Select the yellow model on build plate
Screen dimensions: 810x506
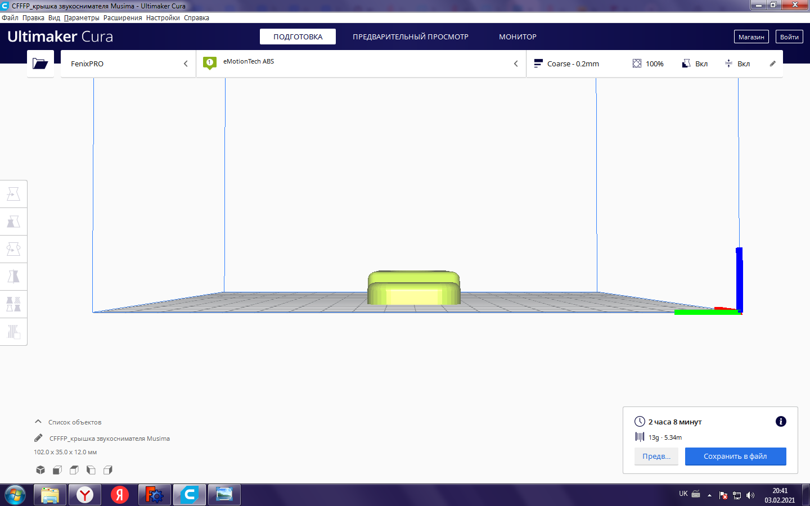coord(414,288)
